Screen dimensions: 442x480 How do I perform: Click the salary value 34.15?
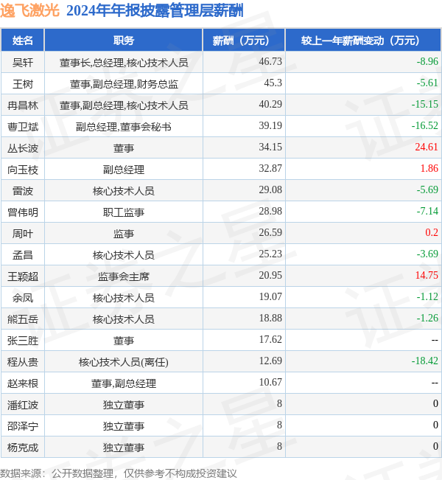pyautogui.click(x=270, y=147)
